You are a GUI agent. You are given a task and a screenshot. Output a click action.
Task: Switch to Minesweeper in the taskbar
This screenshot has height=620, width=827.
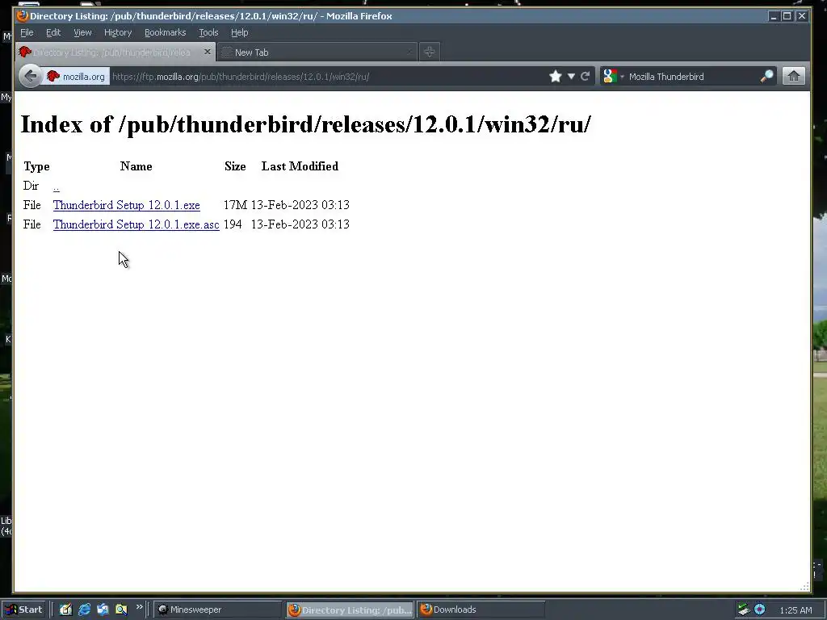pos(218,610)
